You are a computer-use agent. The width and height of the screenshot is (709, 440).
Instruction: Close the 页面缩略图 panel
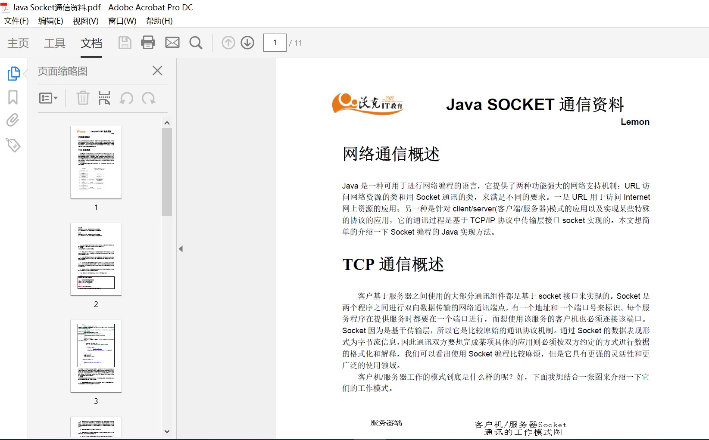(157, 71)
